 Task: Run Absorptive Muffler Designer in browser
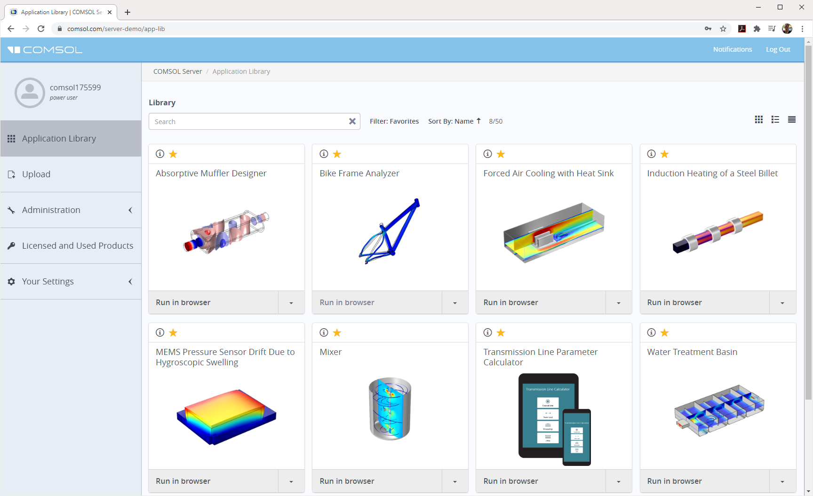pyautogui.click(x=214, y=302)
